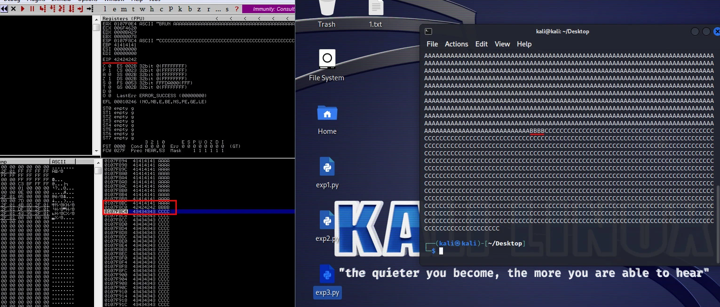Select the Home folder desktop icon
The height and width of the screenshot is (307, 720).
(x=327, y=120)
